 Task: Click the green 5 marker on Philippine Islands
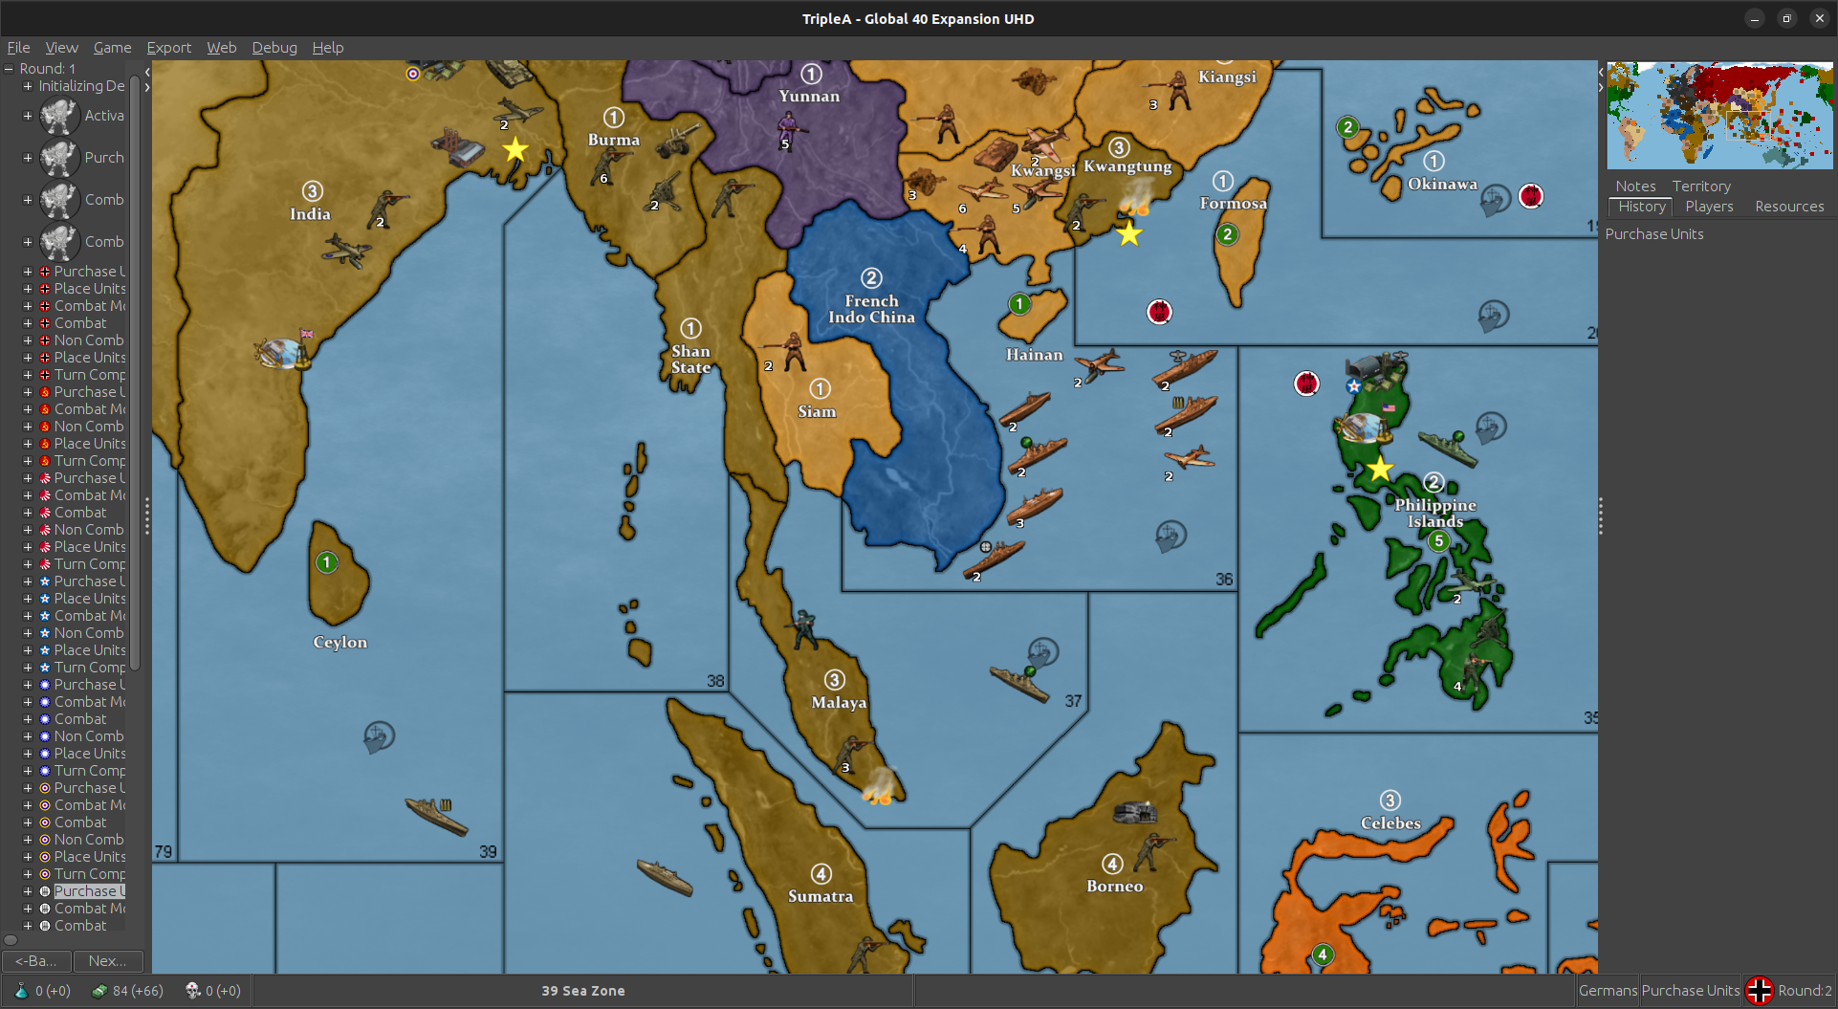point(1438,541)
